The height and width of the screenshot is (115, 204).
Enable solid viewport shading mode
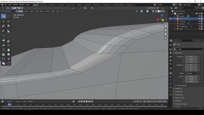click(159, 11)
